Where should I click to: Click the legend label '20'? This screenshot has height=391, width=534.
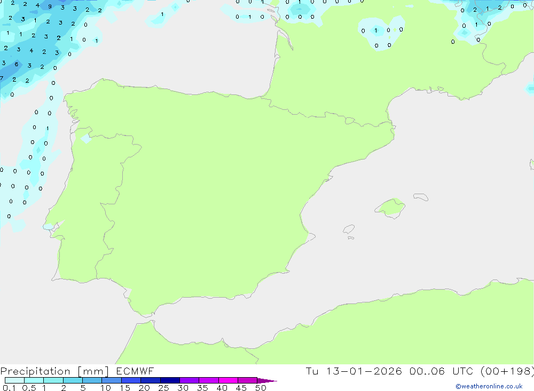[x=144, y=388]
